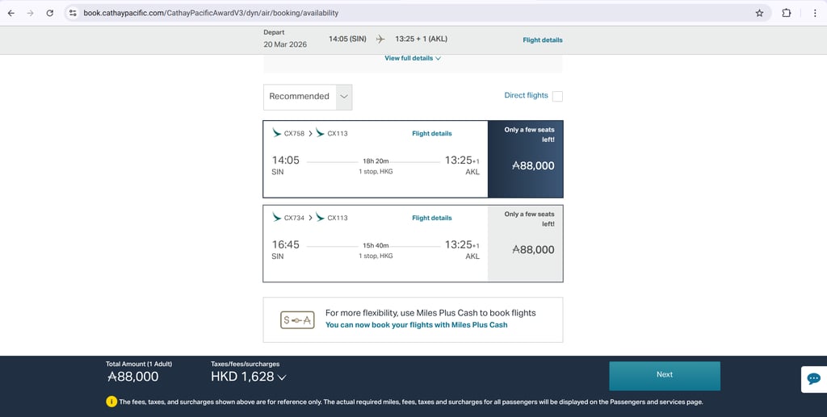This screenshot has width=827, height=417.
Task: Click airplane icon in the depart summary
Action: click(x=380, y=39)
